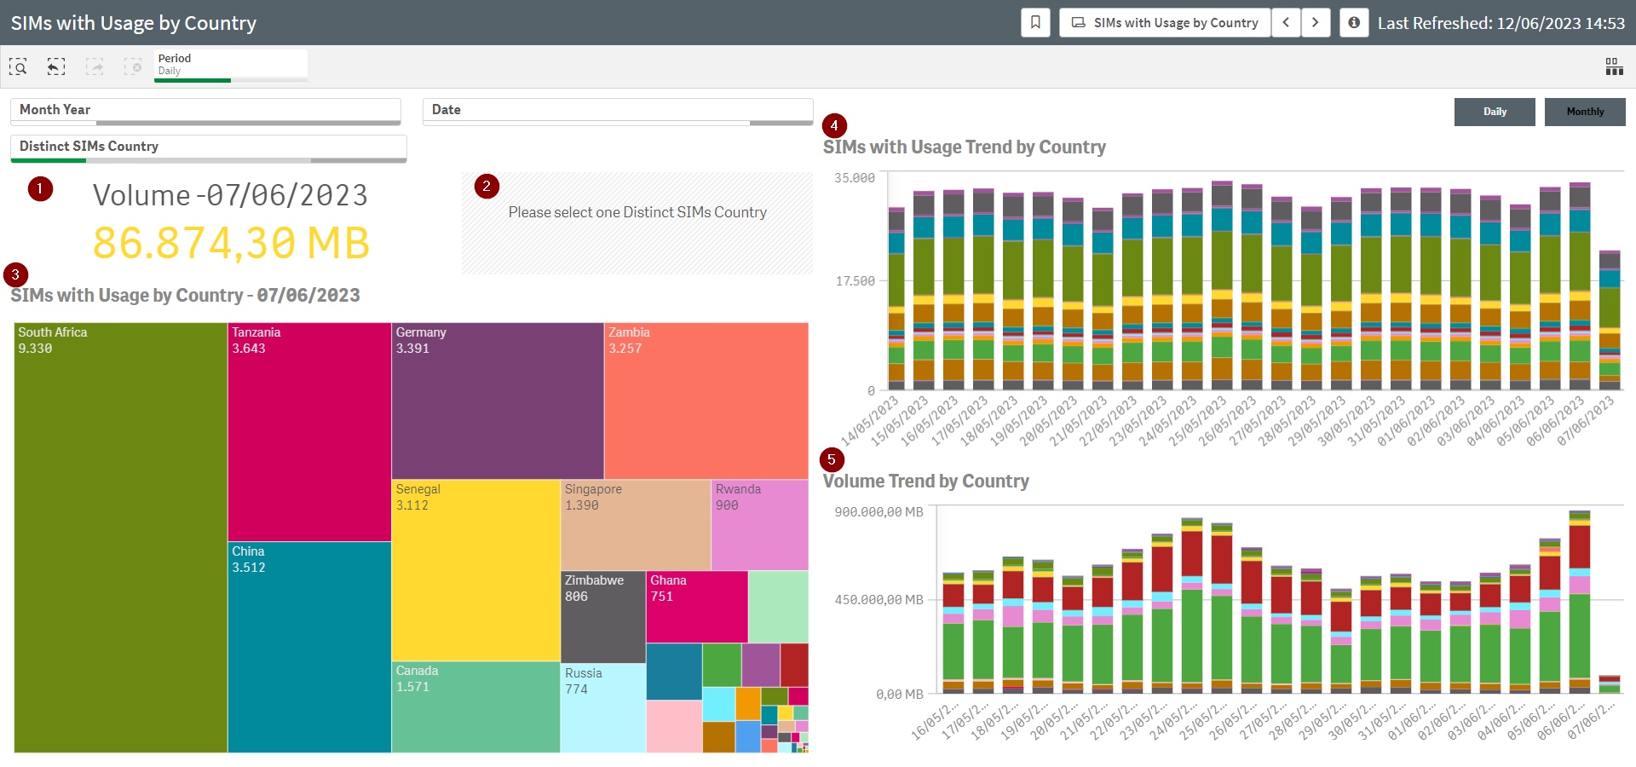The width and height of the screenshot is (1636, 767).
Task: Expand the Month Year filter
Action: 205,110
